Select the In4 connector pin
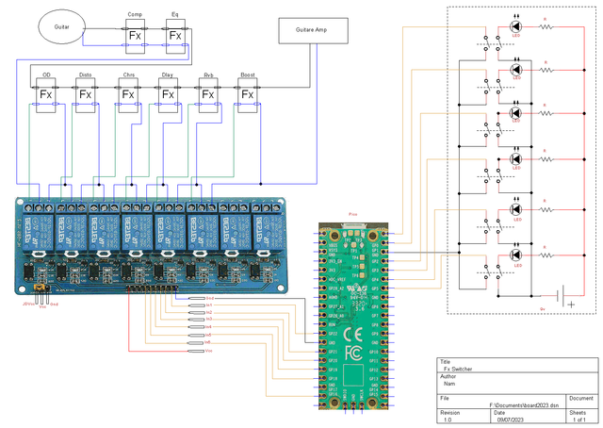This screenshot has height=428, width=603. click(197, 327)
